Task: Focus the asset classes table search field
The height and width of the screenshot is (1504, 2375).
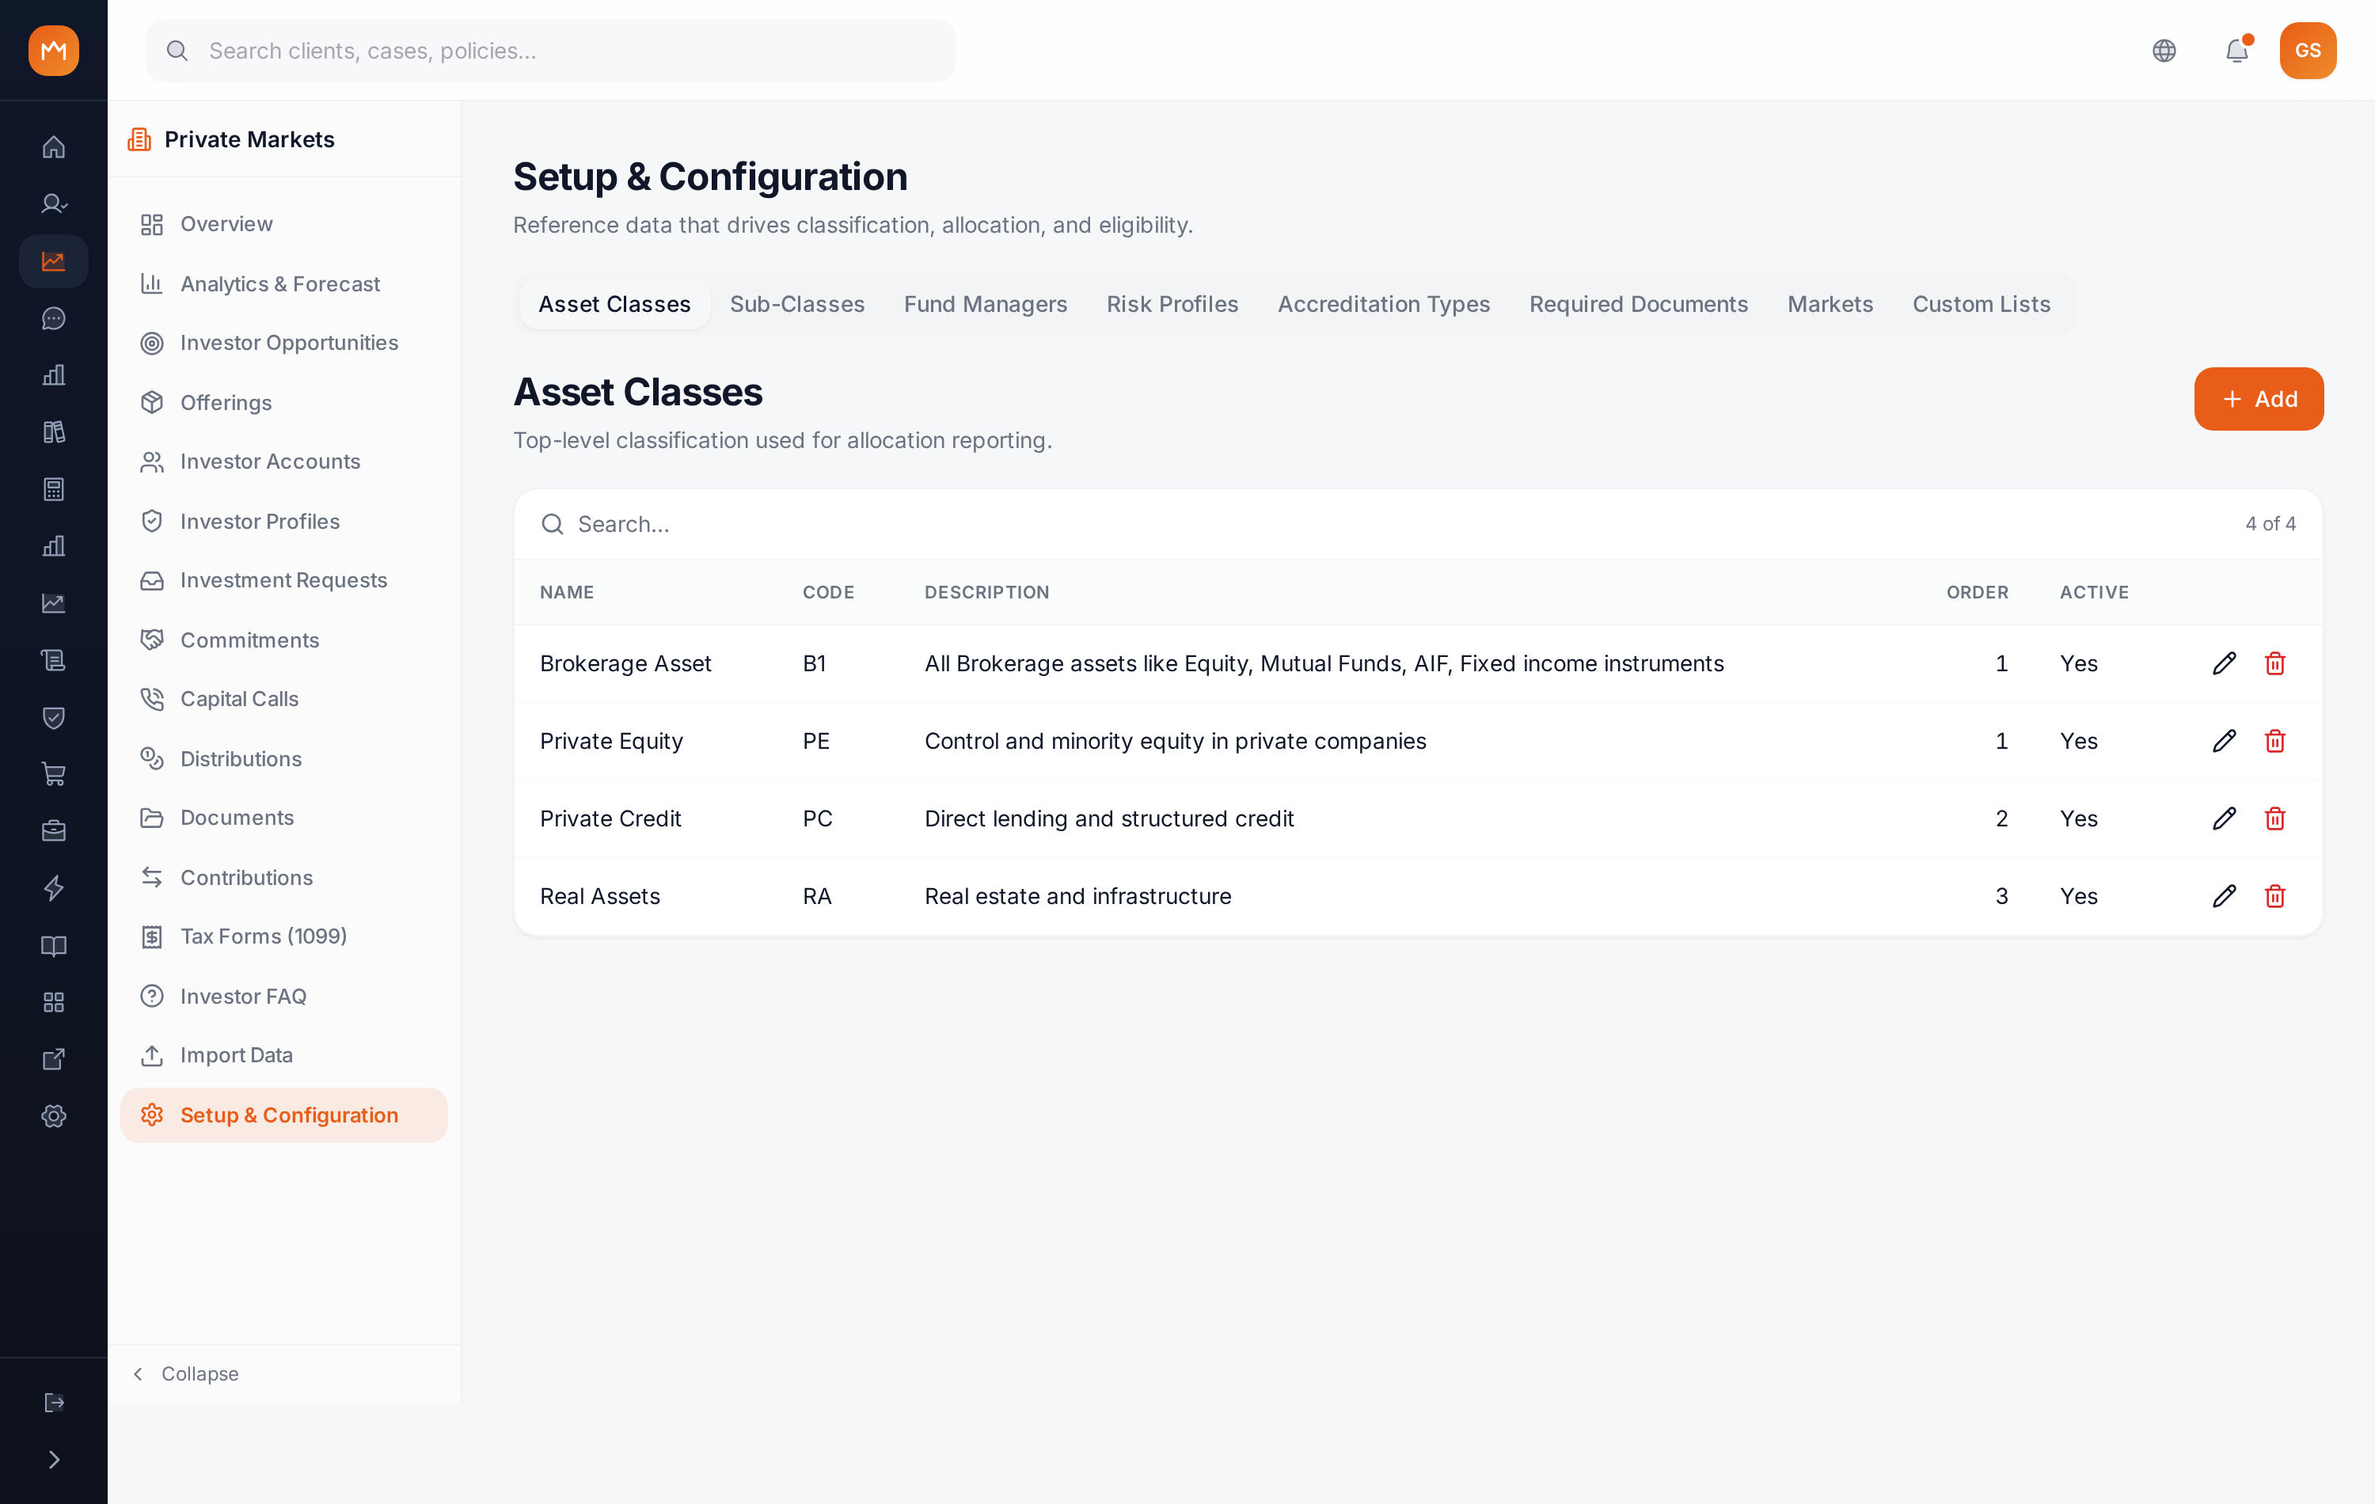Action: [x=1381, y=525]
